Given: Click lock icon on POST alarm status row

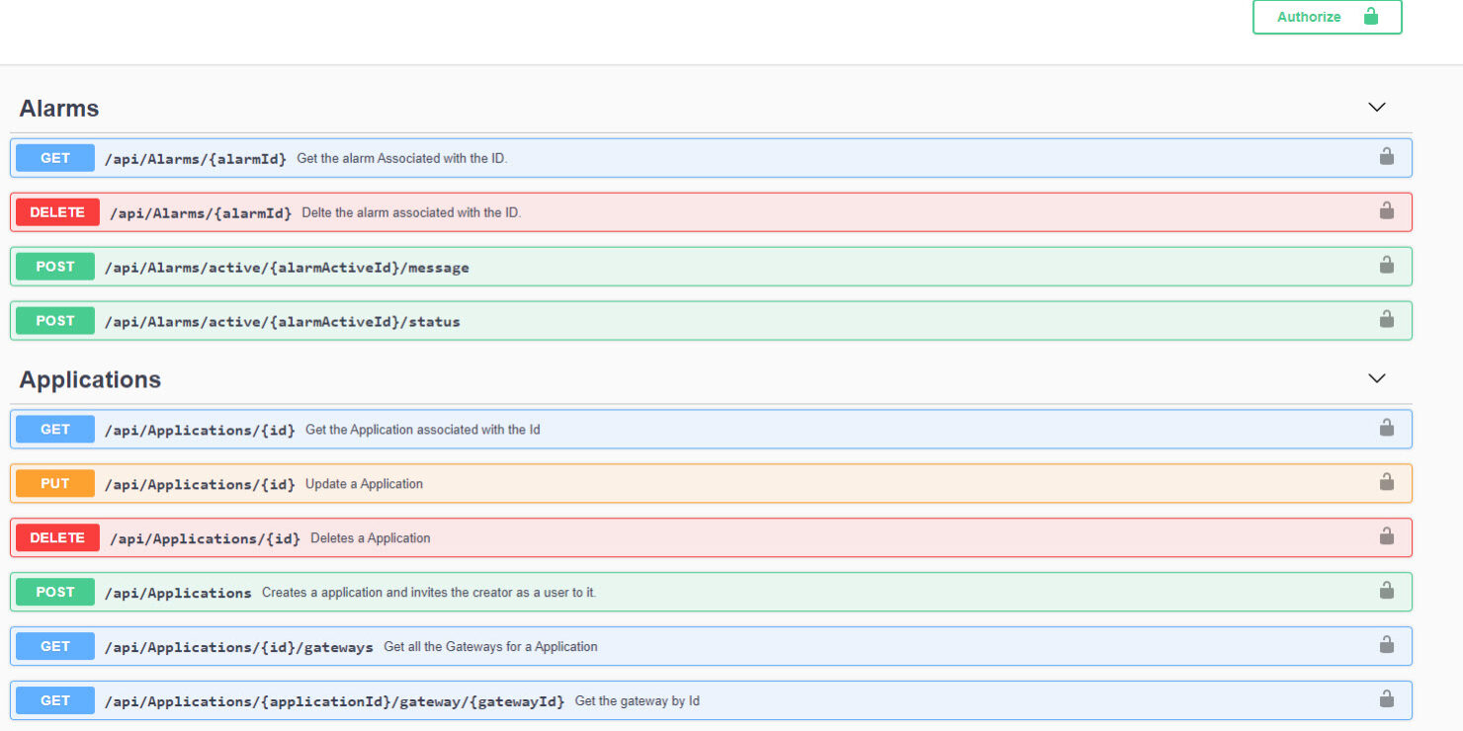Looking at the screenshot, I should pos(1386,320).
